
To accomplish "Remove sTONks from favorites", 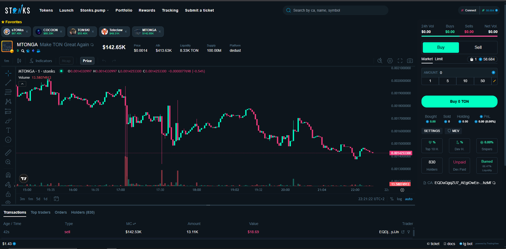I will (x=26, y=32).
